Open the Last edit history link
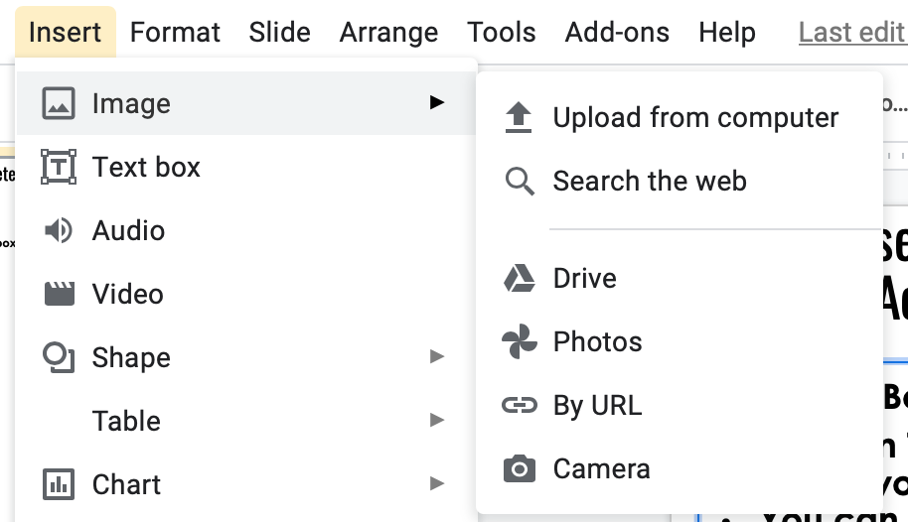 [851, 32]
